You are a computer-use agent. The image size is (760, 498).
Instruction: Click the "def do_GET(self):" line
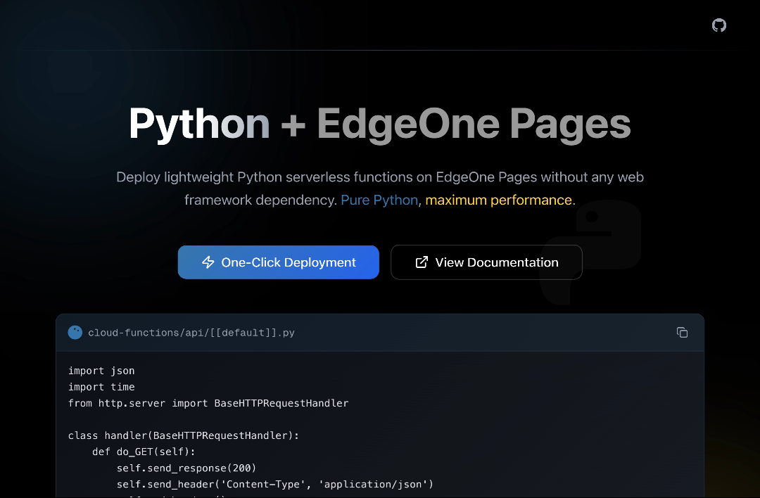(144, 452)
